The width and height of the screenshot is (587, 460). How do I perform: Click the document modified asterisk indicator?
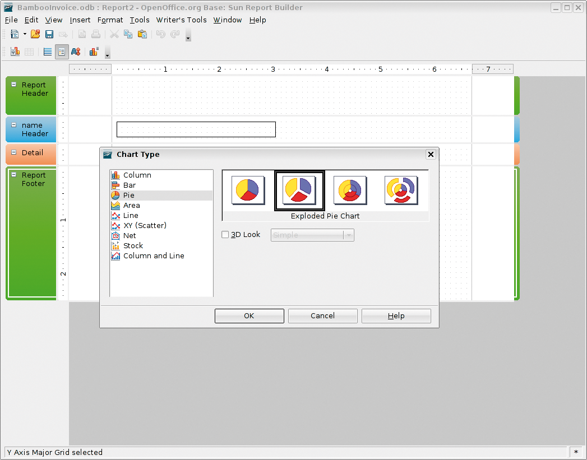point(576,452)
